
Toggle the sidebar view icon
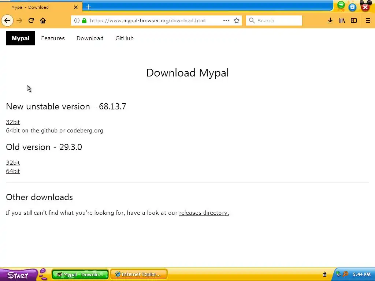[x=354, y=20]
